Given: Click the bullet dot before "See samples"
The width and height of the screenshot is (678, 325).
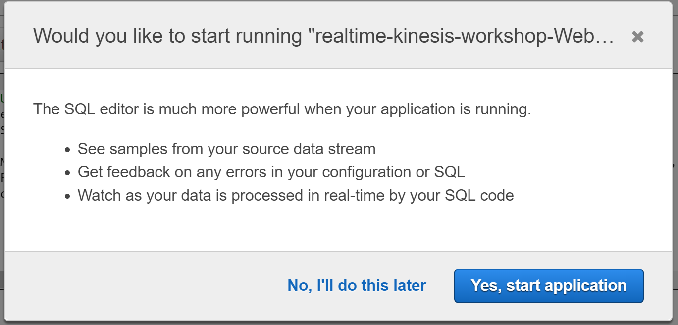Looking at the screenshot, I should 68,150.
